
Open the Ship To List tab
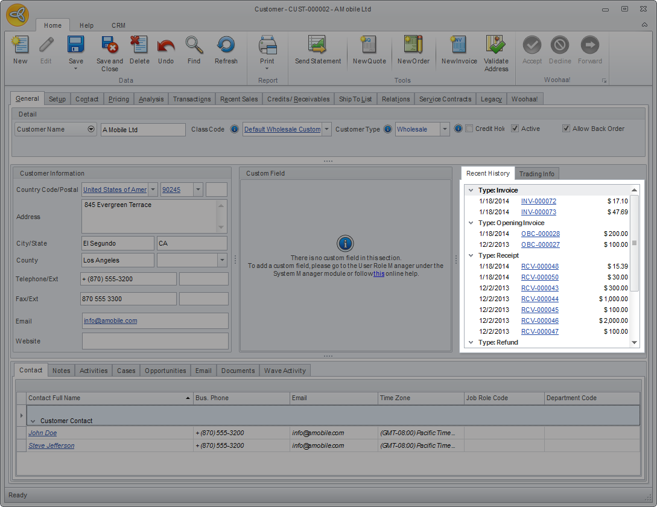click(x=355, y=99)
